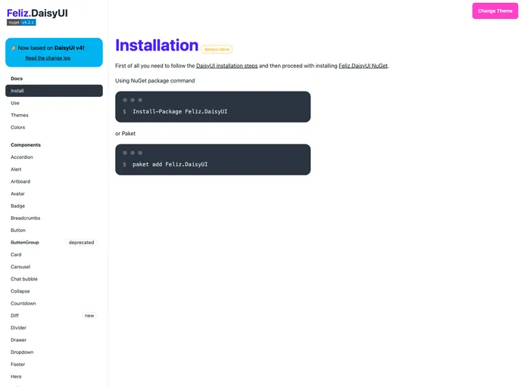Navigate to the Avatar component
The height and width of the screenshot is (387, 521).
tap(18, 193)
